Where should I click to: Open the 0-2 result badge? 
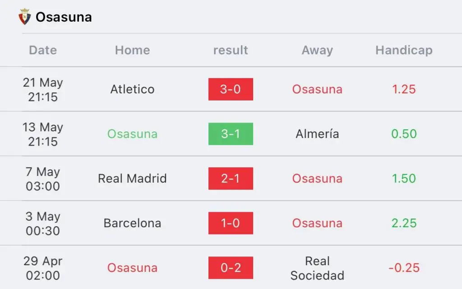[231, 268]
